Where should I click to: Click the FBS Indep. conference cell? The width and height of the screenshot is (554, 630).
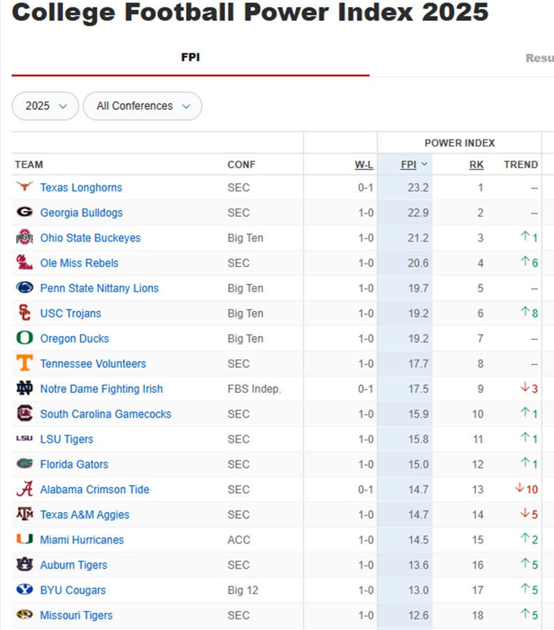point(254,389)
